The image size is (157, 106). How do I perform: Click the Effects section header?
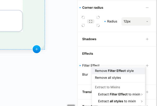click(88, 54)
